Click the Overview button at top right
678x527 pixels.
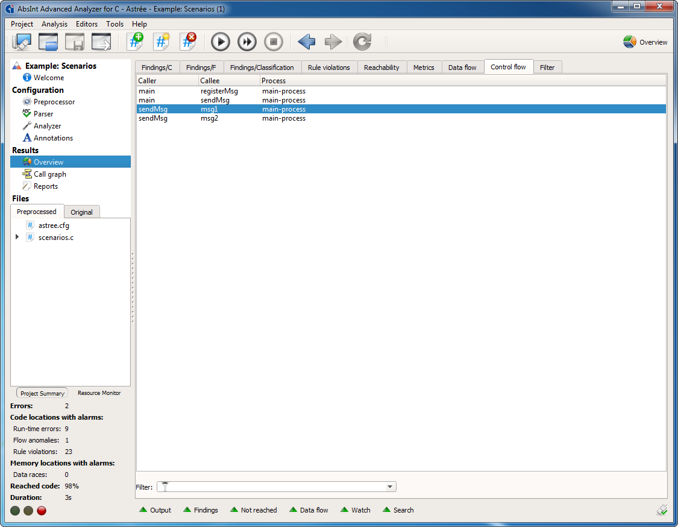point(645,42)
